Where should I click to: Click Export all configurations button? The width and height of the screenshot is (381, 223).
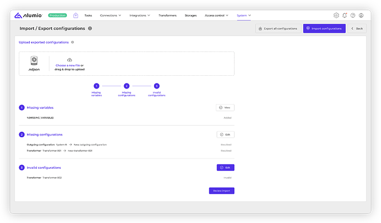coord(278,28)
